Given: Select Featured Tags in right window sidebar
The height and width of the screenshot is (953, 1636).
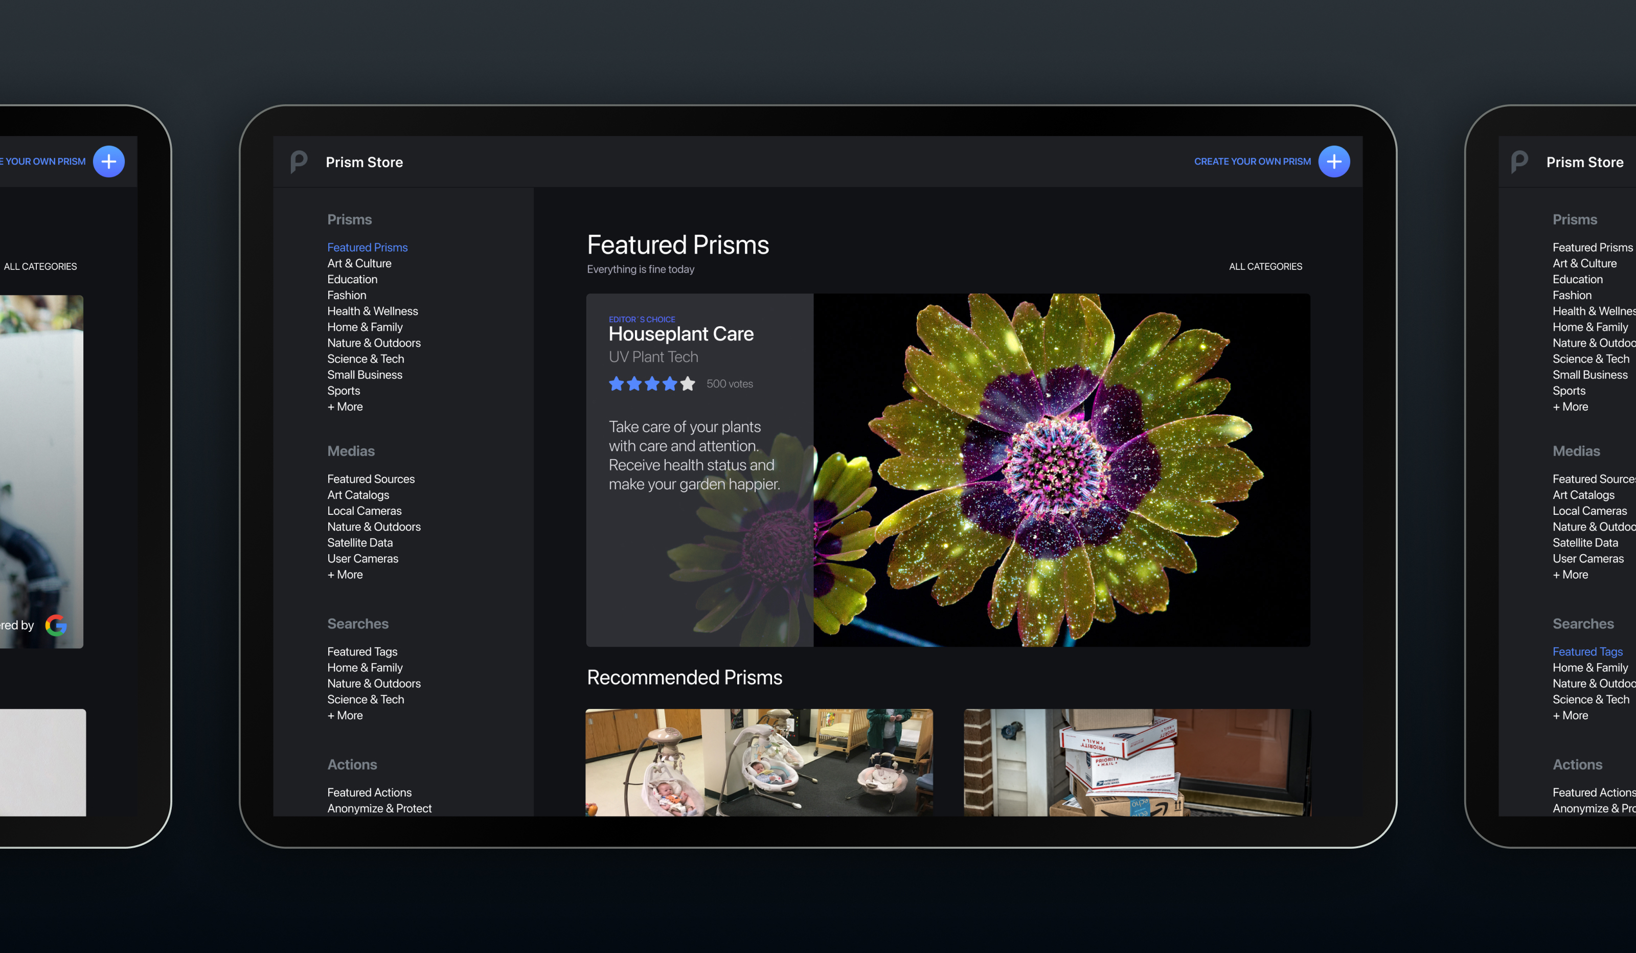Looking at the screenshot, I should pos(1587,652).
